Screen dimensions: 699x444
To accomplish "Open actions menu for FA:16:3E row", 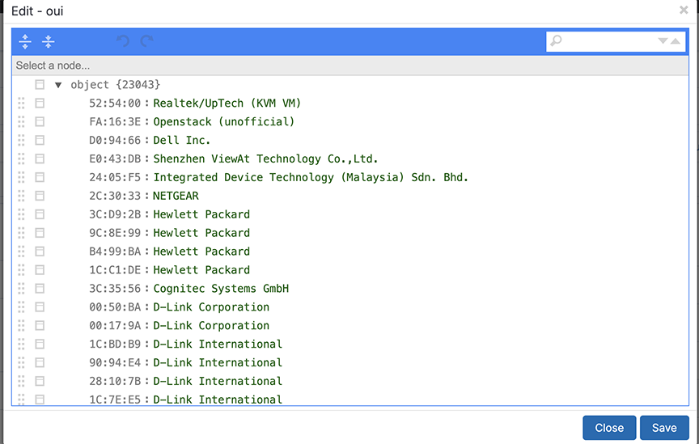I will [x=40, y=121].
